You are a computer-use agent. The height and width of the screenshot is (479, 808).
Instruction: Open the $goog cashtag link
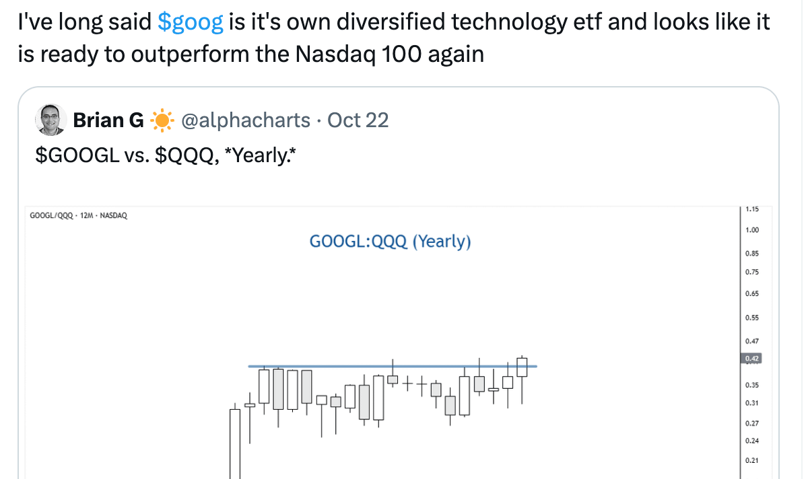click(x=191, y=22)
